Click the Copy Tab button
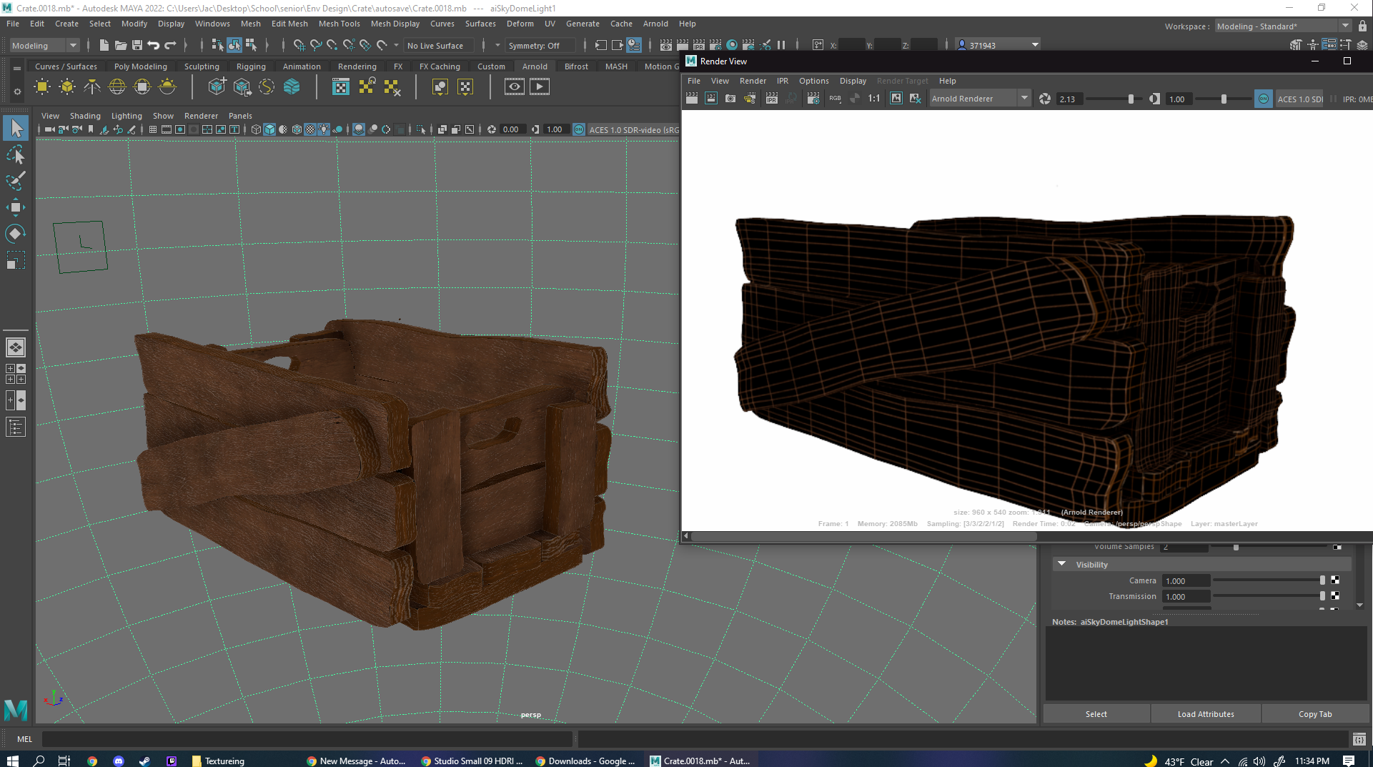1373x767 pixels. click(1316, 713)
